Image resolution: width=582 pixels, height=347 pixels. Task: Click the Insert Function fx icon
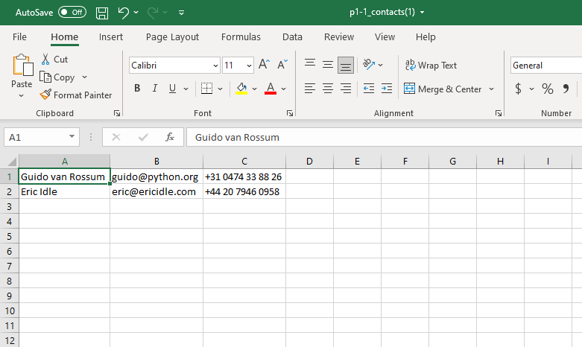[170, 137]
